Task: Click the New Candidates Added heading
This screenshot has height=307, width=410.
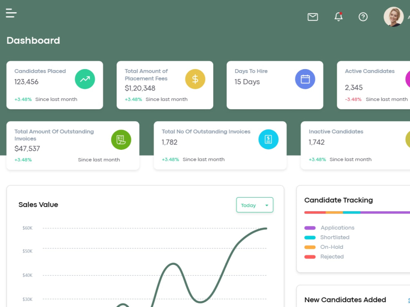Action: [x=345, y=300]
